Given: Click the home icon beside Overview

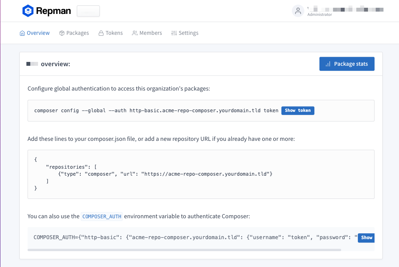Looking at the screenshot, I should [x=23, y=33].
